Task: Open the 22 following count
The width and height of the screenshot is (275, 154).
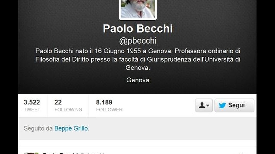Action: coord(58,102)
